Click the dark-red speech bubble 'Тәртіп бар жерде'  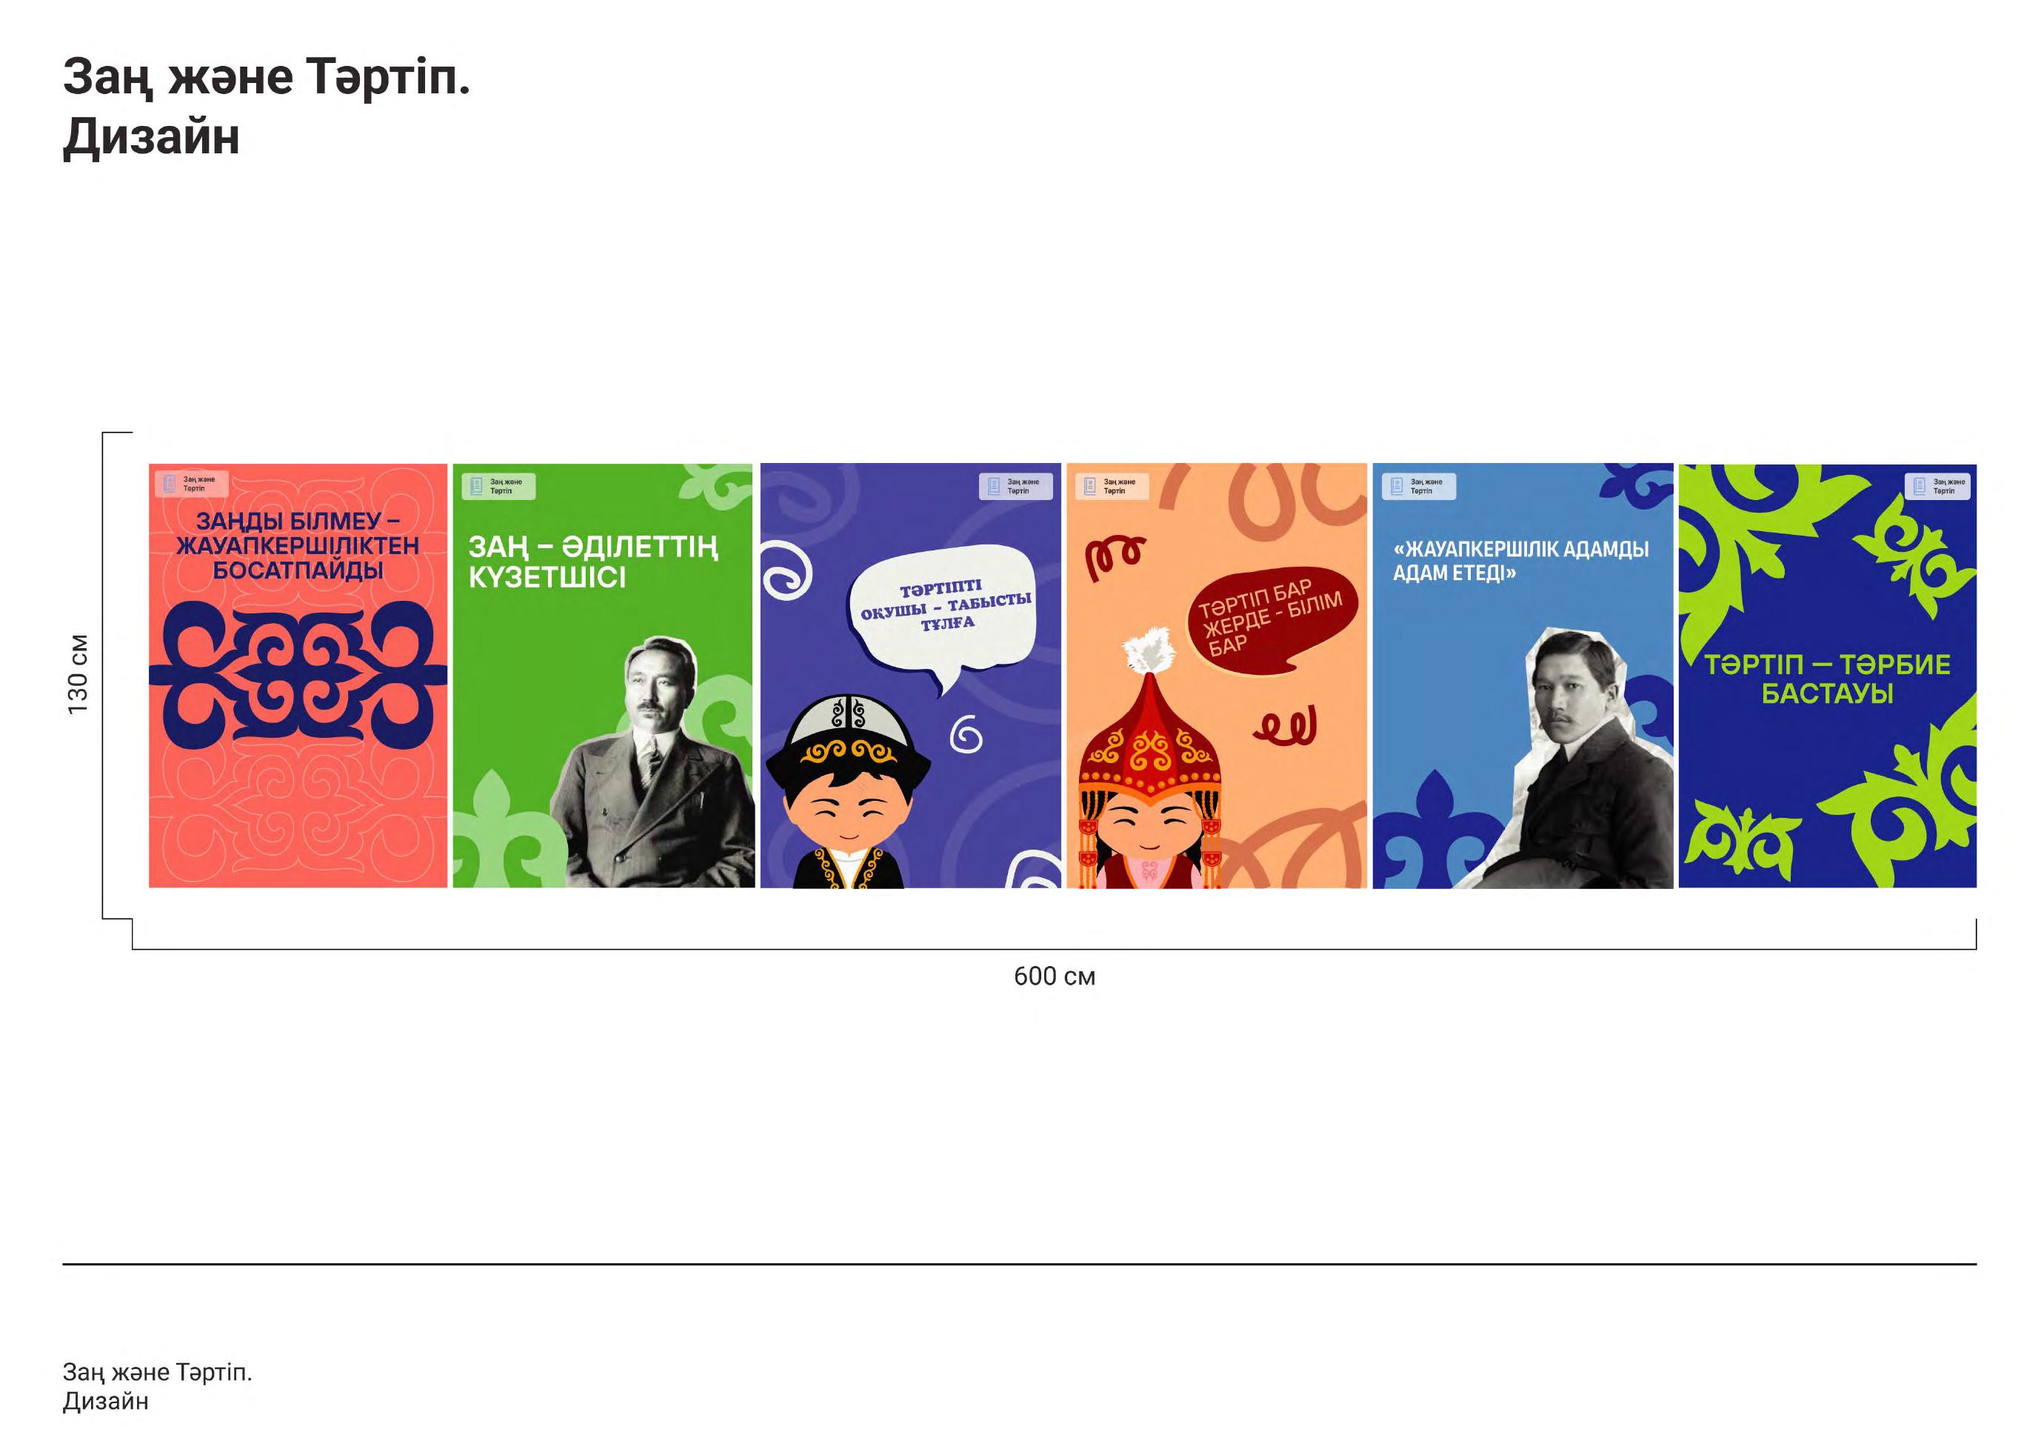pyautogui.click(x=1271, y=619)
